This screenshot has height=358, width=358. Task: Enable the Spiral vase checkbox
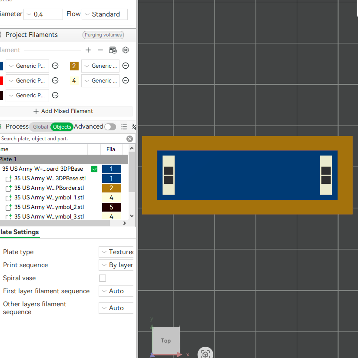pos(103,278)
